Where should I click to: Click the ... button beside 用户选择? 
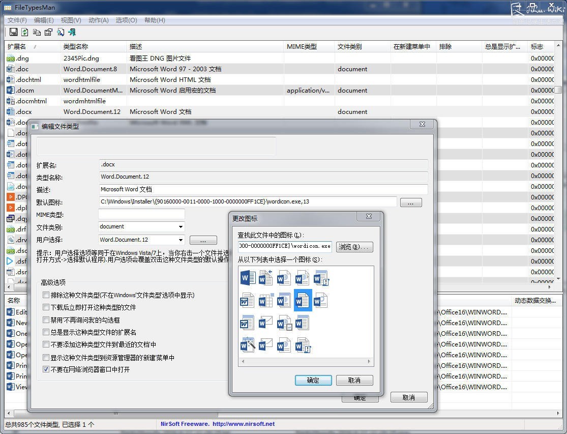(203, 240)
